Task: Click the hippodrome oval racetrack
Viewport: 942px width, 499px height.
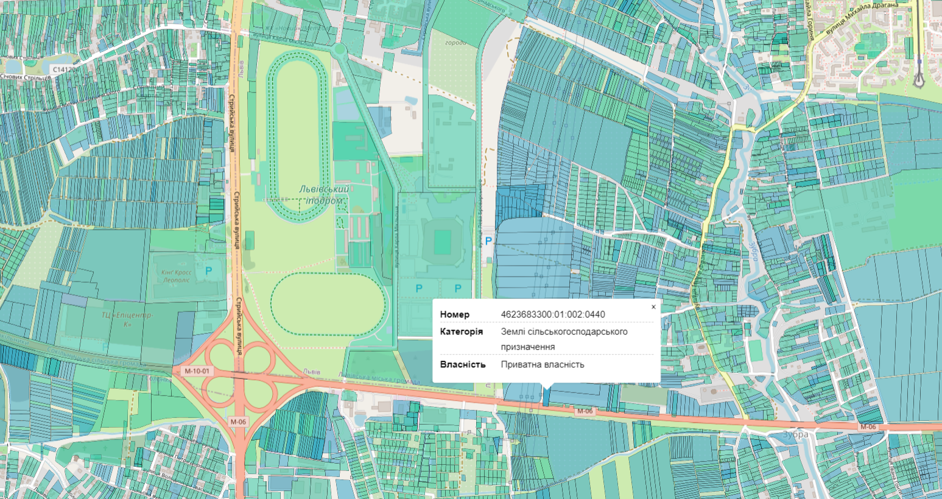Action: click(300, 136)
